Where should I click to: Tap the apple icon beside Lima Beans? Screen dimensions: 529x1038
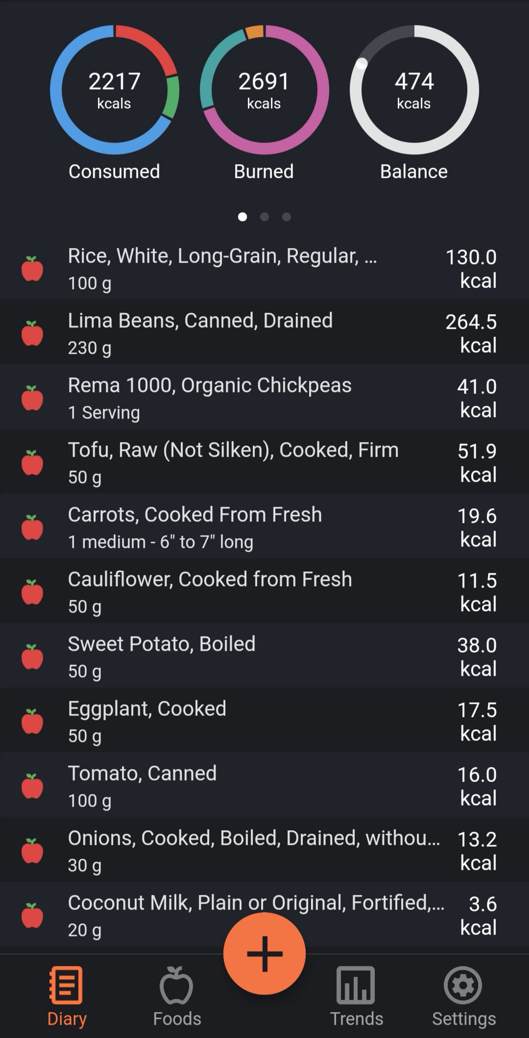[x=32, y=334]
